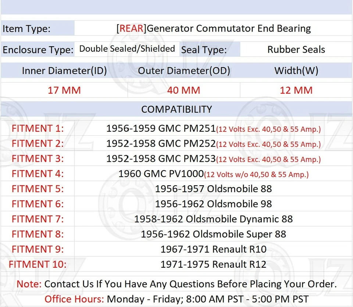Click the 'FITMENT 10:' label

38,264
